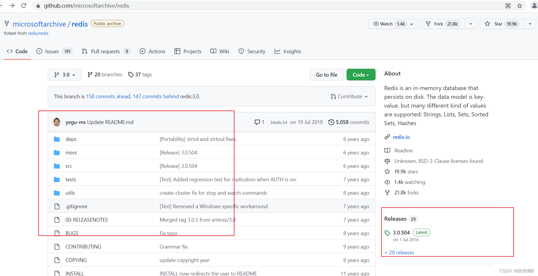The image size is (538, 276).
Task: Click the scale icon next to license info
Action: coord(387,161)
